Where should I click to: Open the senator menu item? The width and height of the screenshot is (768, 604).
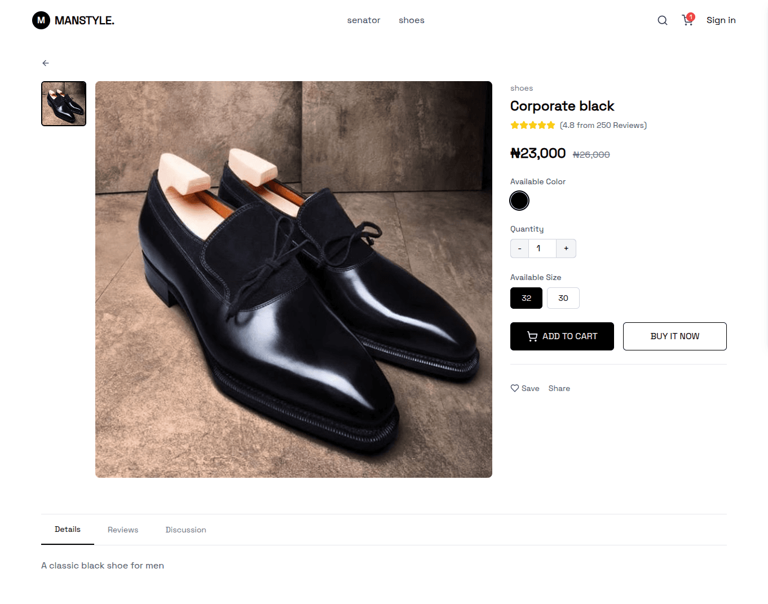(364, 20)
